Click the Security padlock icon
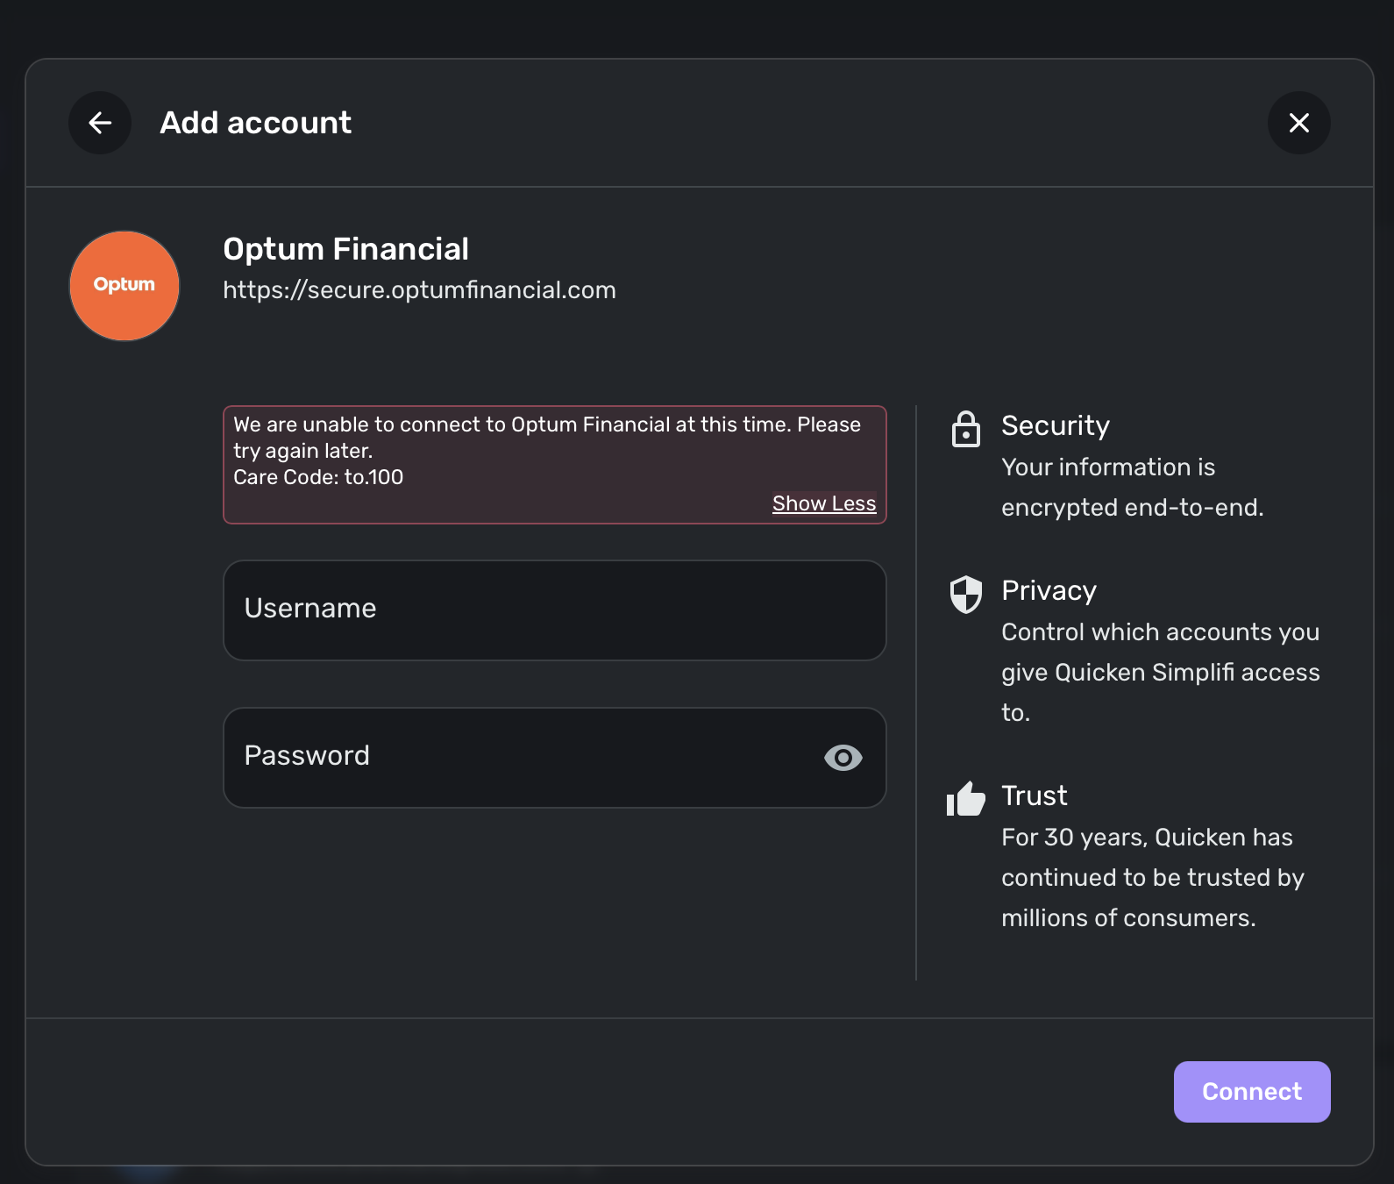 pos(965,429)
